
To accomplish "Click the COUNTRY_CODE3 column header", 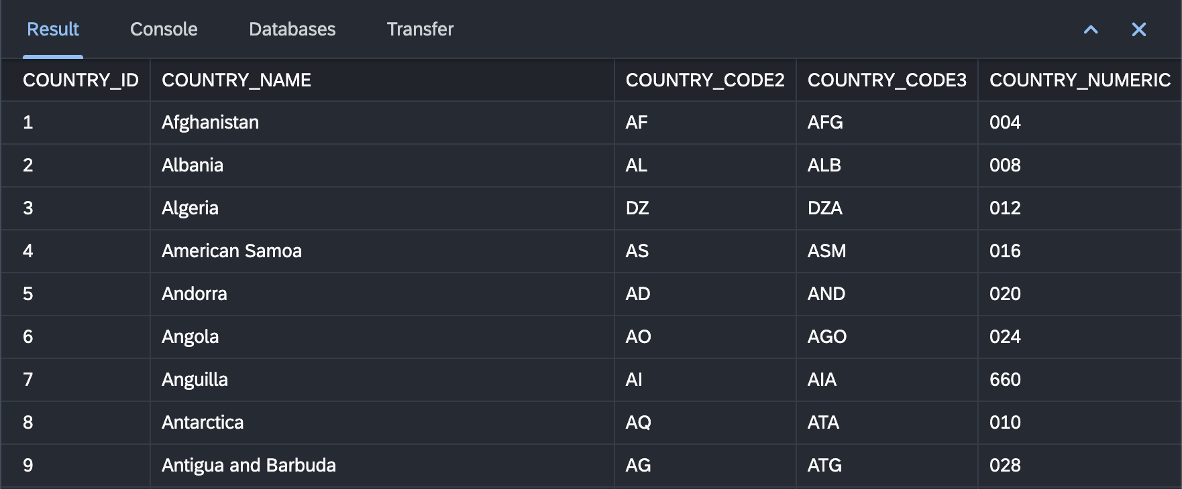I will 887,80.
